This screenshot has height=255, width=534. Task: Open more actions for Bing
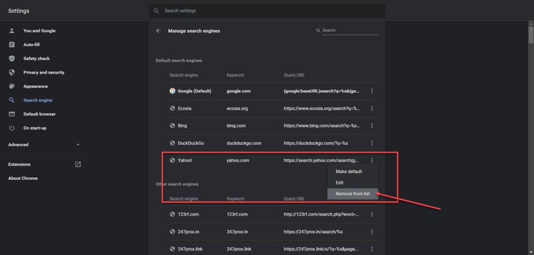pos(372,126)
